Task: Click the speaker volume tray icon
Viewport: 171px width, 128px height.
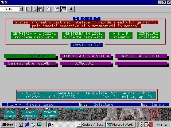Action: tap(141, 125)
